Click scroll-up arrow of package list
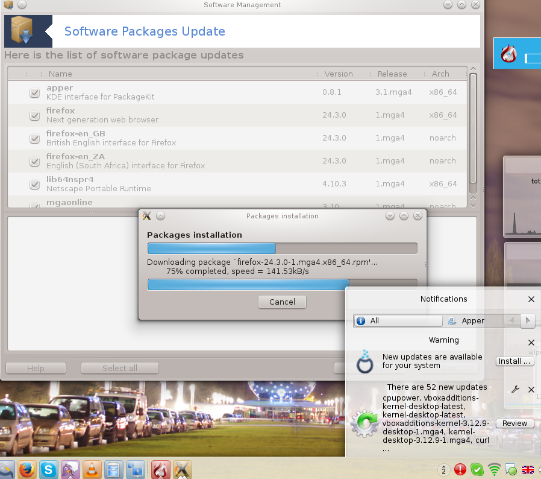The image size is (541, 479). (474, 69)
